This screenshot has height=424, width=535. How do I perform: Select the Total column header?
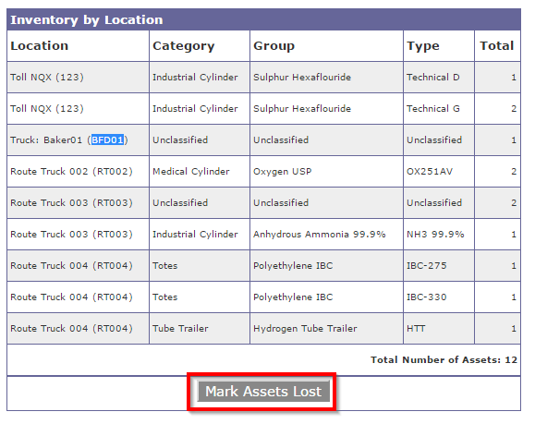click(497, 45)
